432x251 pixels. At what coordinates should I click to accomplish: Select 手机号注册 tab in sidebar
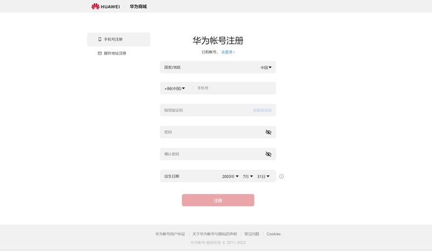119,39
